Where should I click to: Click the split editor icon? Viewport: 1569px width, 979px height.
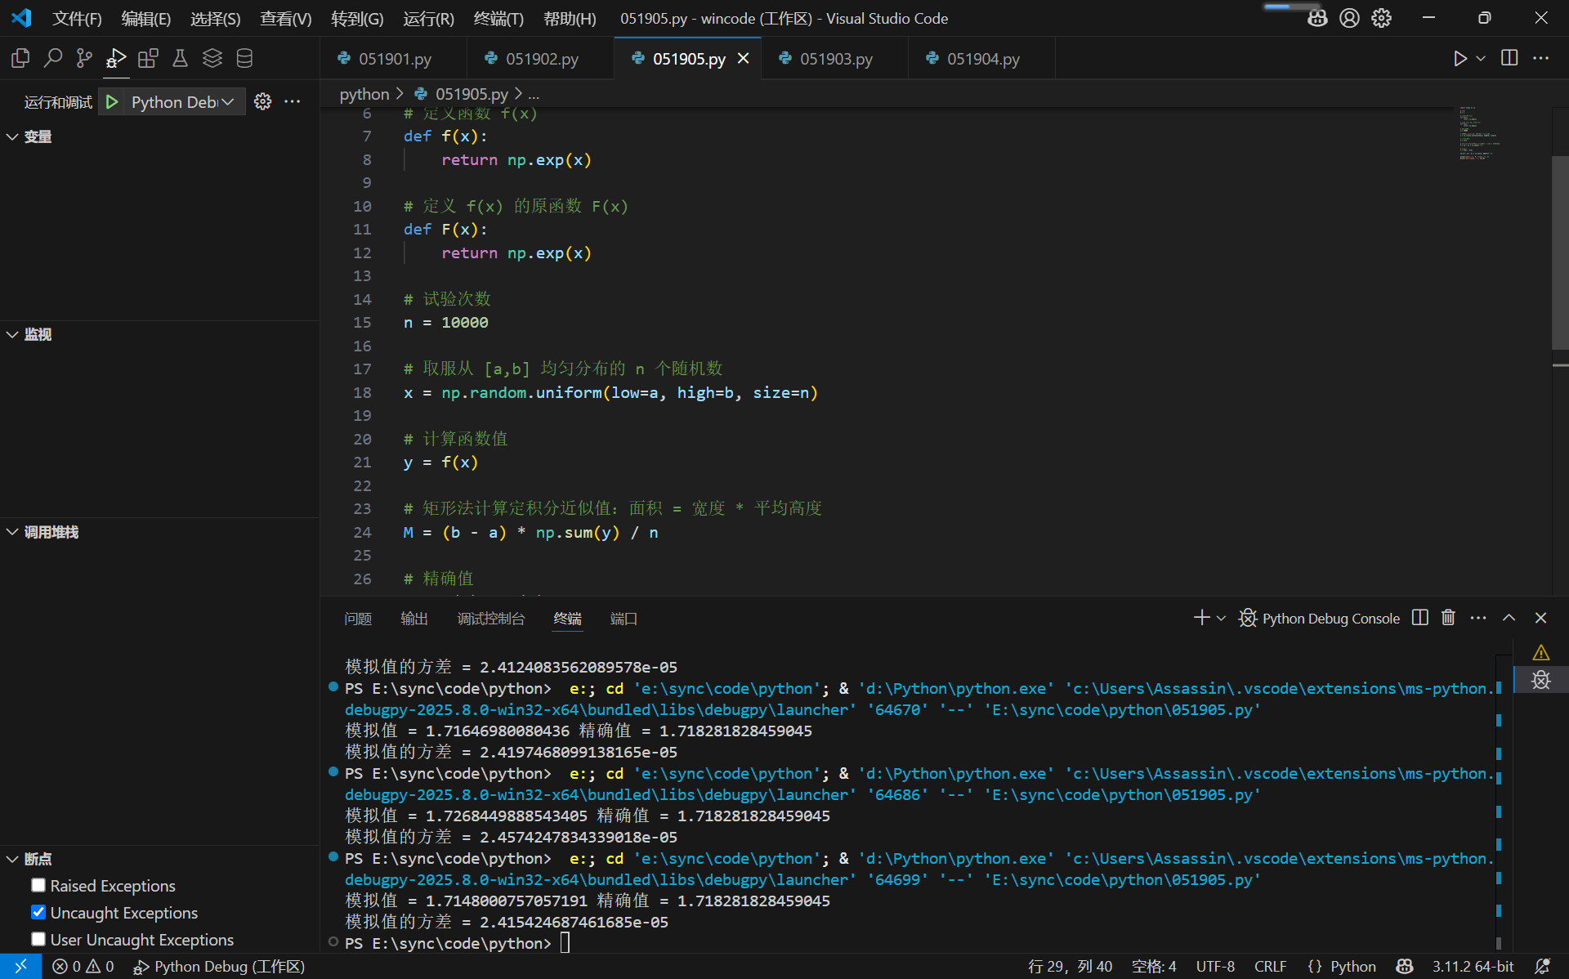pos(1509,58)
